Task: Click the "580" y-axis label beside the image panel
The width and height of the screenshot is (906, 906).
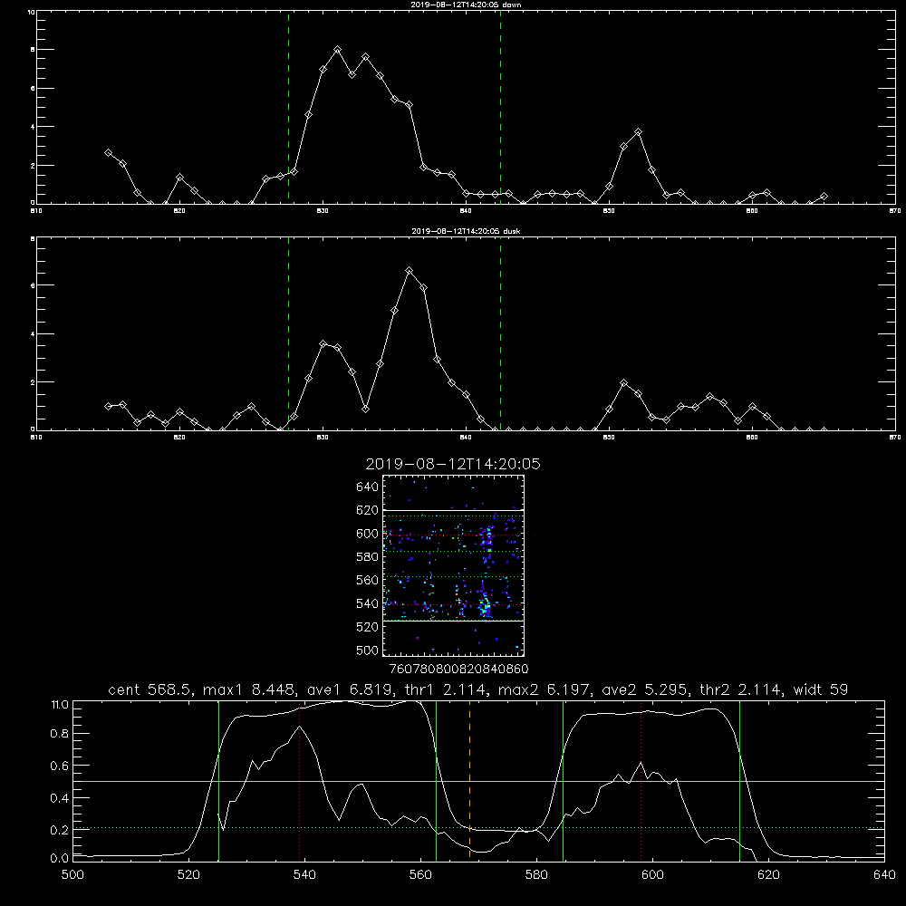Action: pyautogui.click(x=368, y=557)
